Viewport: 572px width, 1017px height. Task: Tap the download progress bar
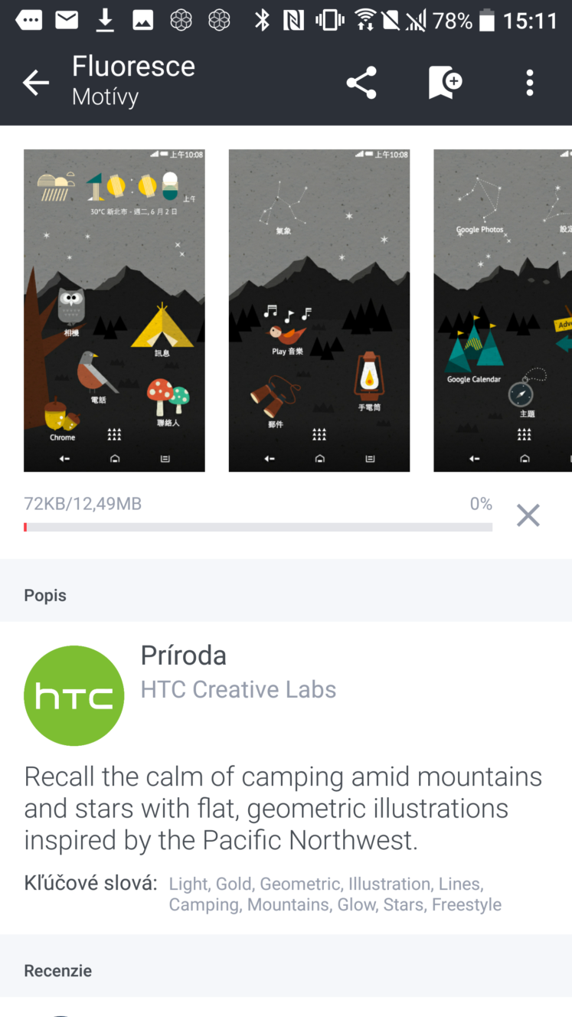[x=258, y=527]
